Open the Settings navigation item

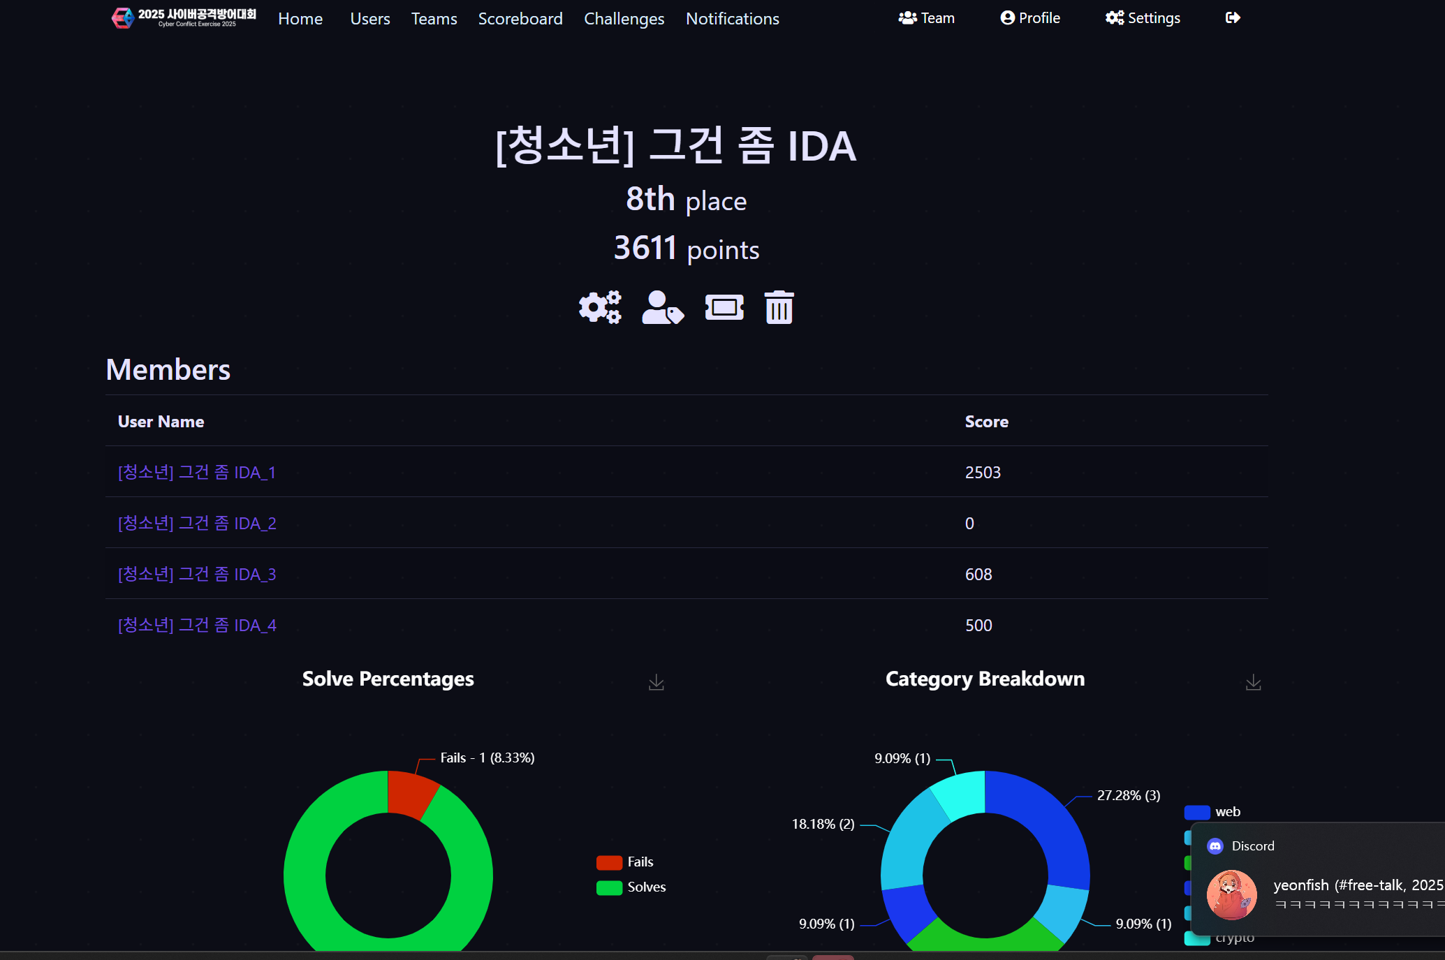click(1143, 18)
